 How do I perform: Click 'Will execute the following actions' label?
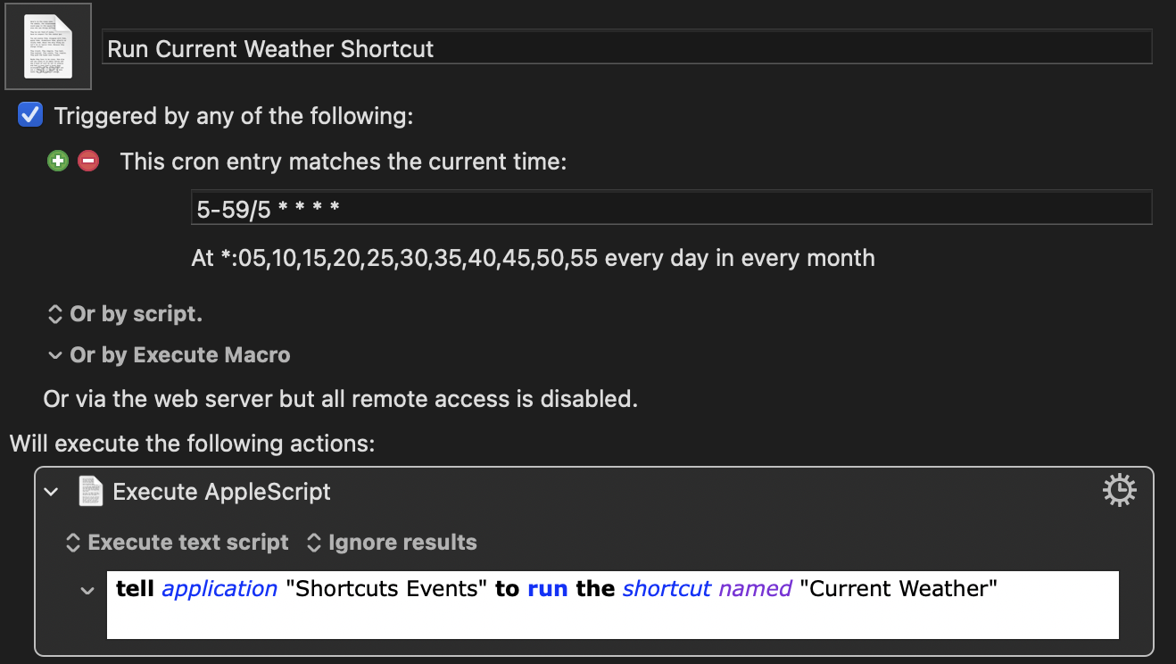pyautogui.click(x=192, y=444)
